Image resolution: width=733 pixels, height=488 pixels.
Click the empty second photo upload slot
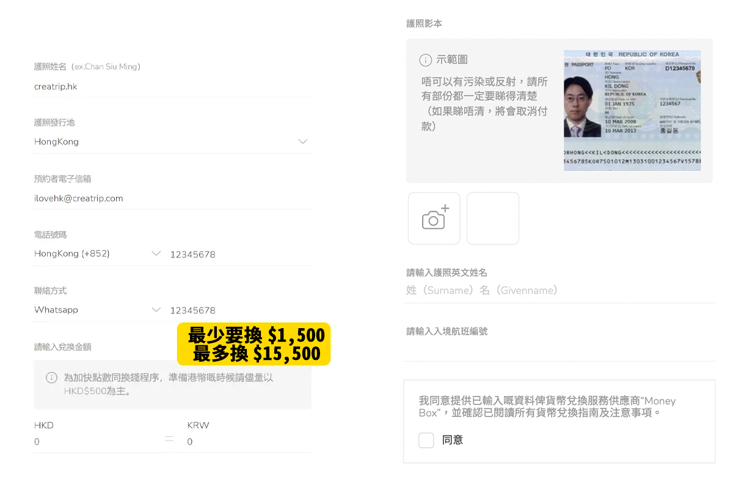tap(492, 218)
